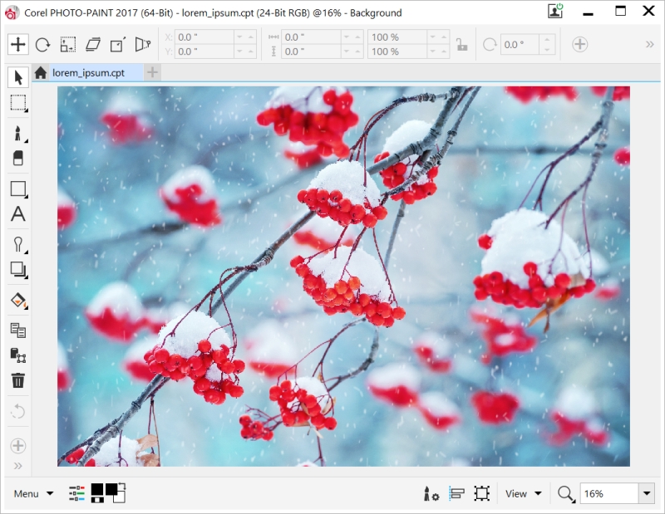This screenshot has width=665, height=514.
Task: Click the foreground color swatch
Action: coord(98,489)
